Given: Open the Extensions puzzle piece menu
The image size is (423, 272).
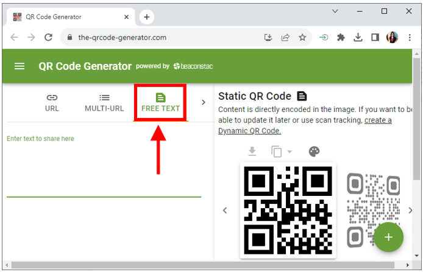Looking at the screenshot, I should [x=341, y=37].
